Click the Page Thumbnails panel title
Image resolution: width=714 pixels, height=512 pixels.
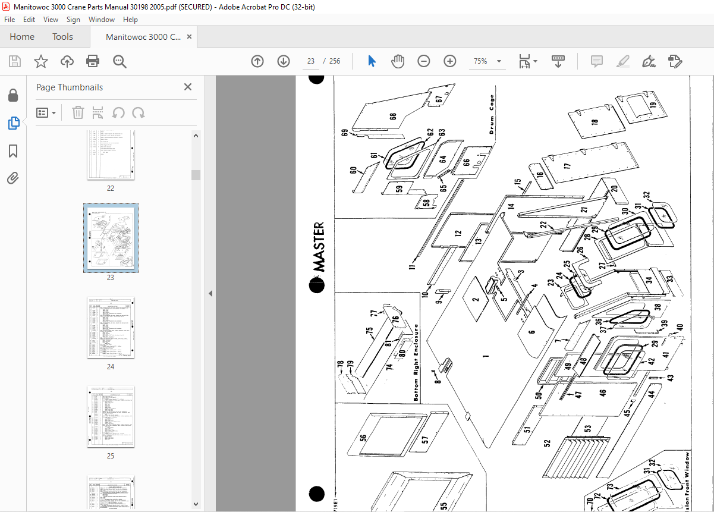pos(70,87)
